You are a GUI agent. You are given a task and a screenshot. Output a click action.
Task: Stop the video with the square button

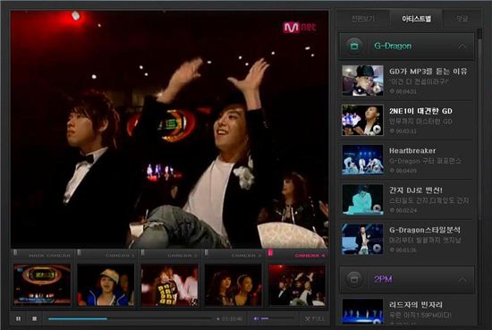click(x=35, y=318)
